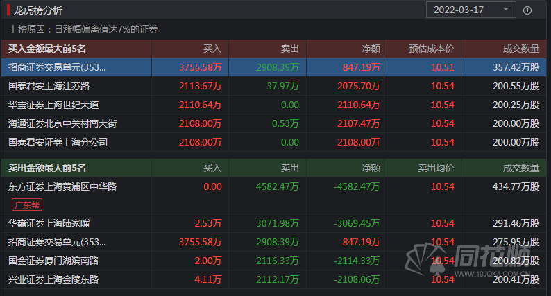551x296 pixels.
Task: Click the -2108.06万 net amount
Action: [x=357, y=279]
